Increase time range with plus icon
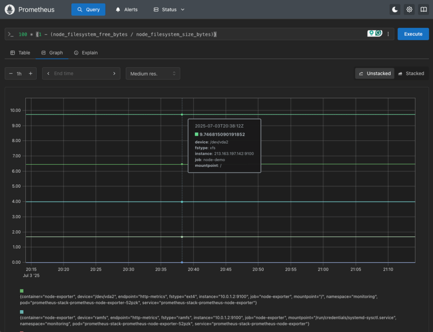 coord(30,73)
